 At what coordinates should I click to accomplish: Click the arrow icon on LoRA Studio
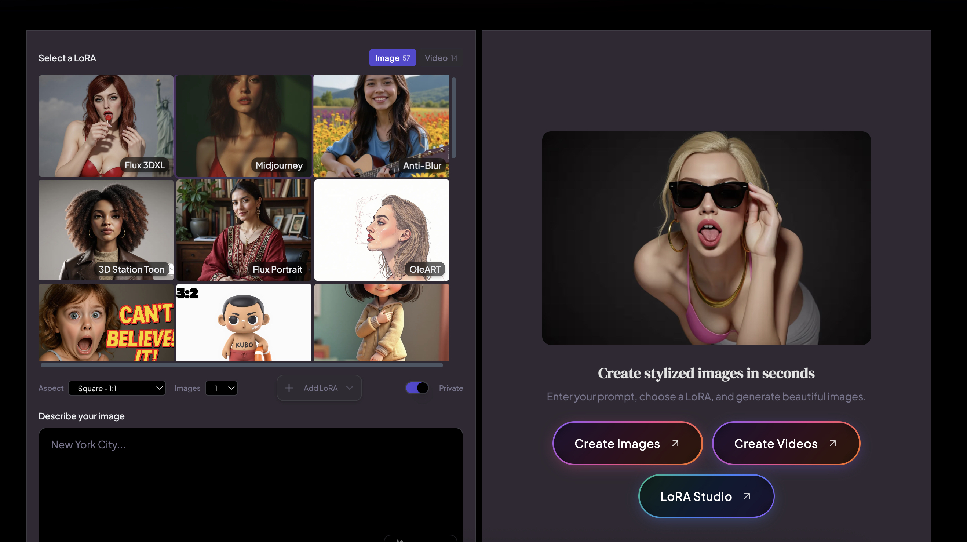click(747, 496)
